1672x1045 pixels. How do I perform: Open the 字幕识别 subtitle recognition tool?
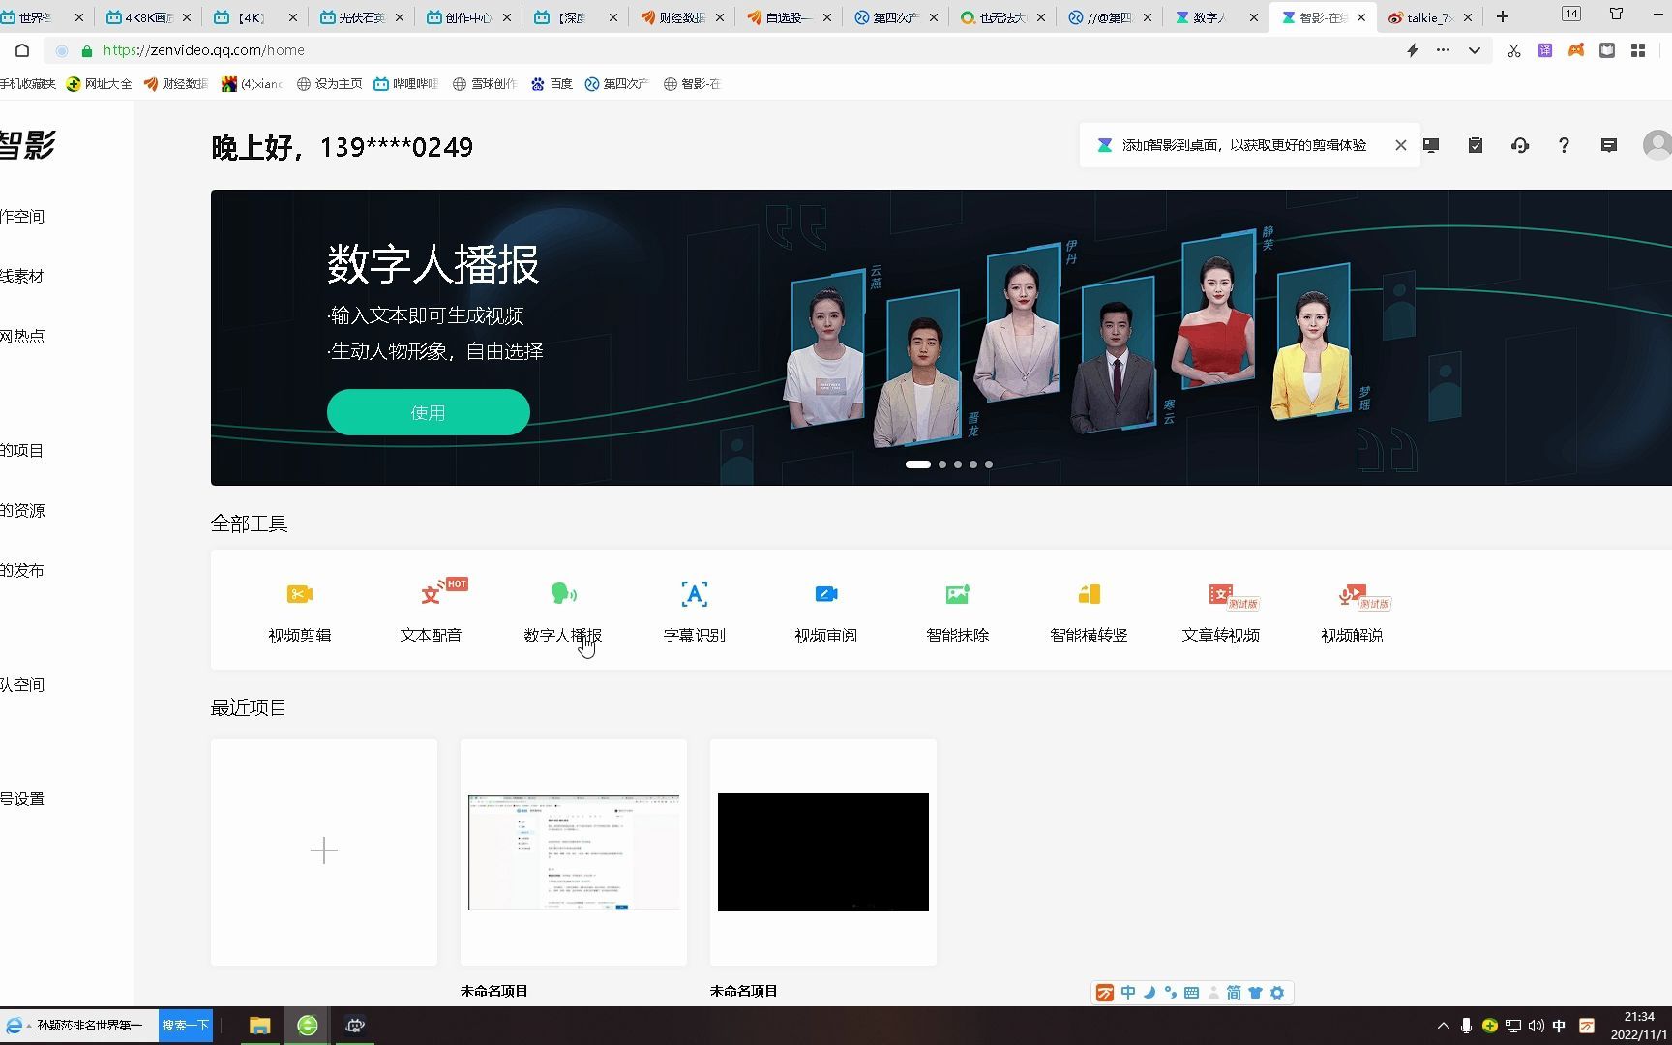pos(694,612)
